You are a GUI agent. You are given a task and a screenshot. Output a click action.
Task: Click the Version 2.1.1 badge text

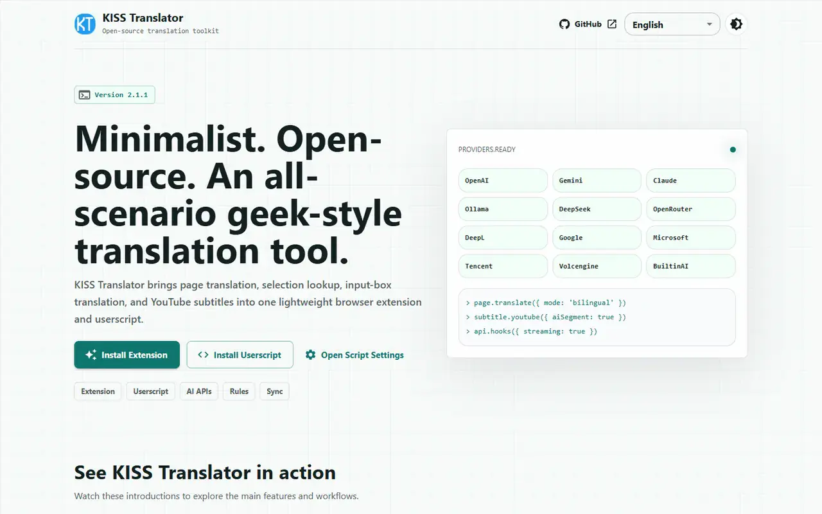coord(121,95)
